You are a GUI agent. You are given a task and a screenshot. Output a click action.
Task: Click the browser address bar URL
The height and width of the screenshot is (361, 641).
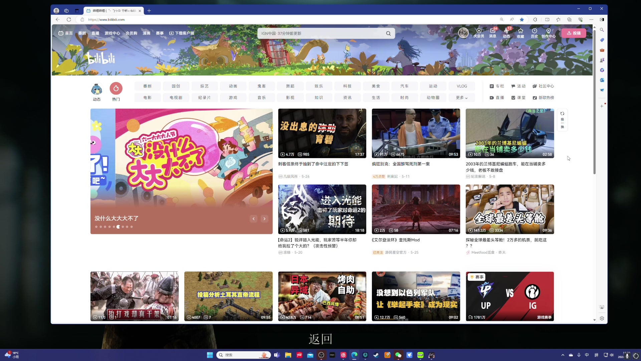tap(106, 20)
